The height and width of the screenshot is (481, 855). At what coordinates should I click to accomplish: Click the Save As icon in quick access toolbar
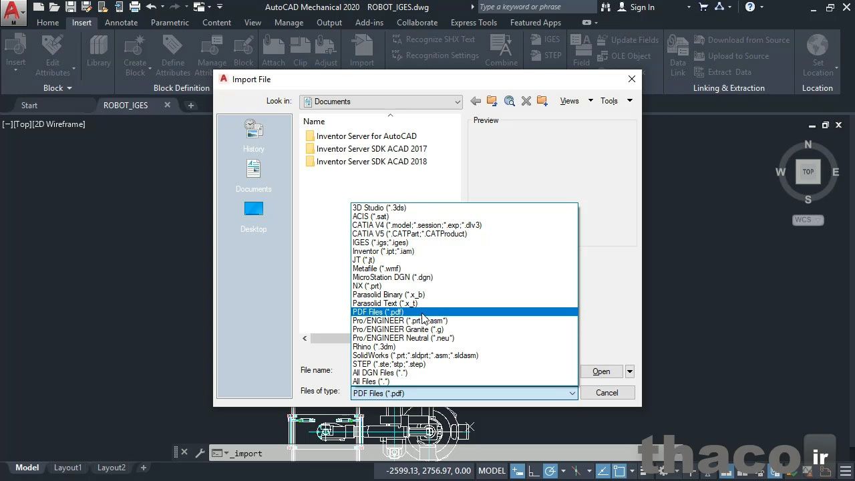(x=87, y=7)
